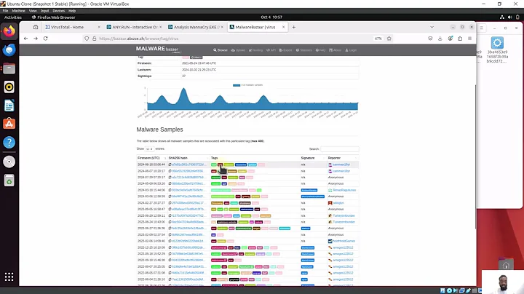The width and height of the screenshot is (524, 294).
Task: Launch LibreOffice Writer from the dock
Action: [9, 106]
